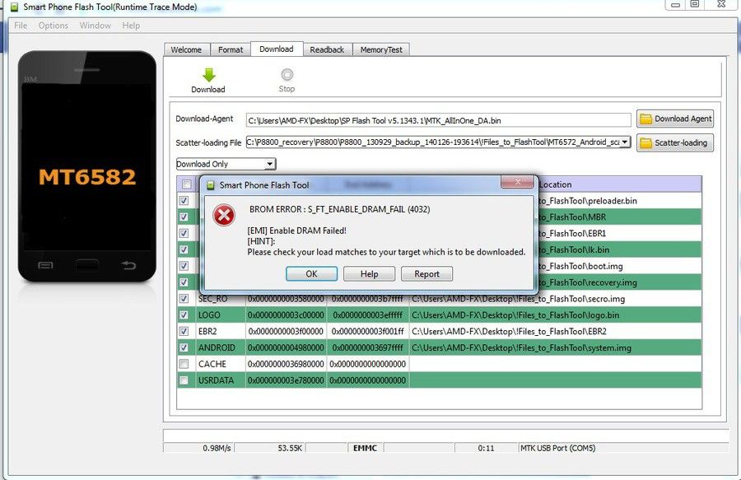Click the CACHE partition name
Viewport: 741px width, 480px height.
coord(212,364)
